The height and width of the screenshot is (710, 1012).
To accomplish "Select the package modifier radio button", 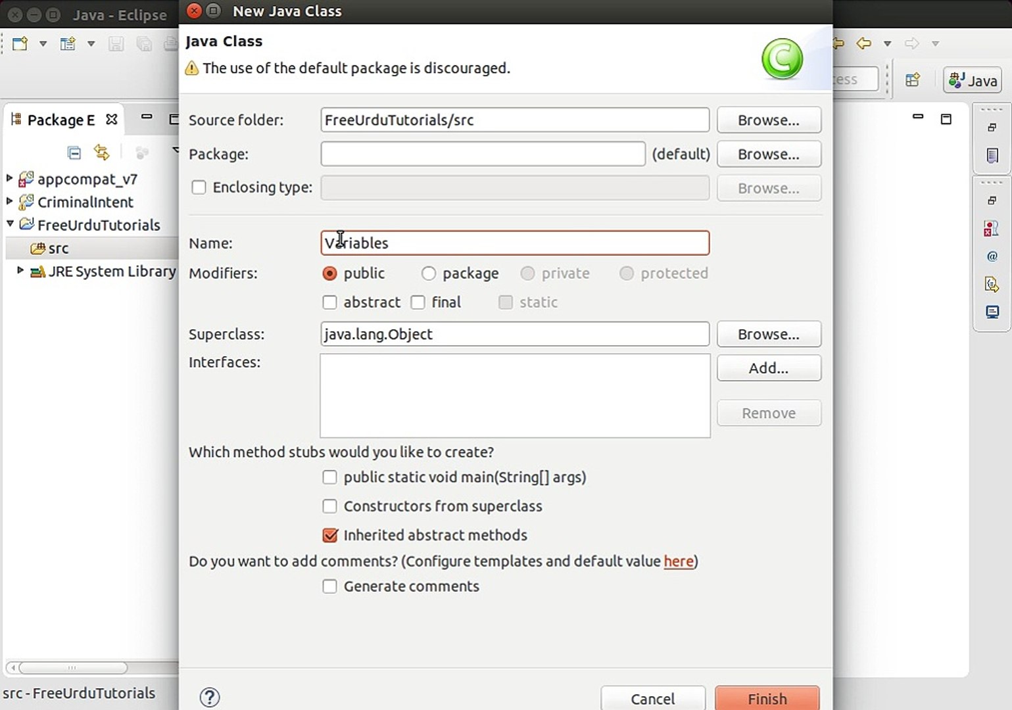I will [429, 273].
